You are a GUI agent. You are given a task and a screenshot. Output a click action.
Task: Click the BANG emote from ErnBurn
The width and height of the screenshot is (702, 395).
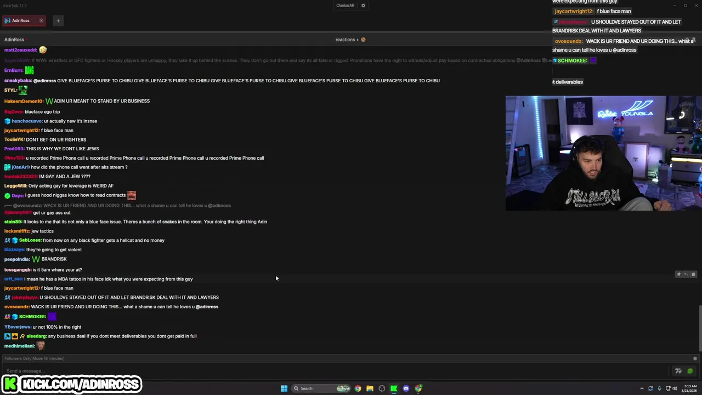30,70
